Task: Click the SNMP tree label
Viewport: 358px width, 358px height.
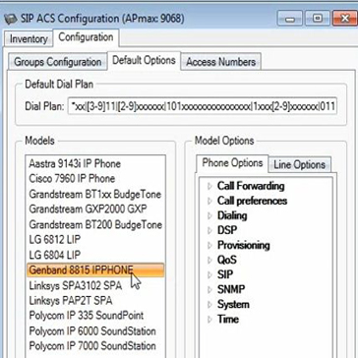Action: pyautogui.click(x=231, y=289)
